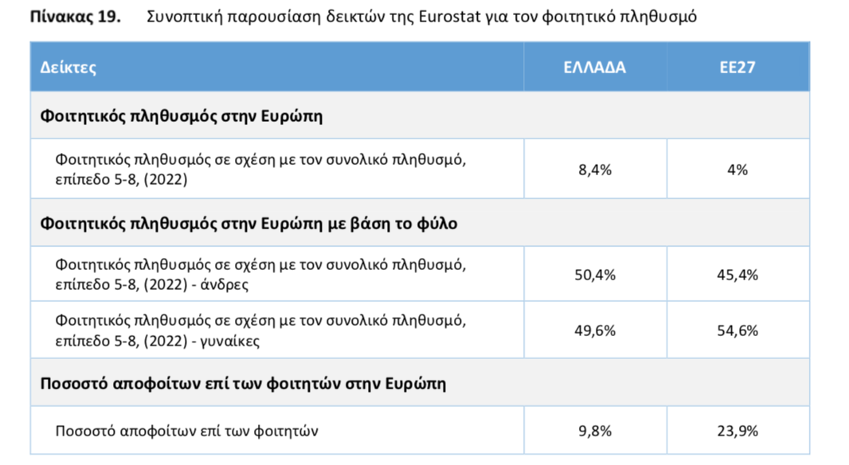Click the 8,4% cell for Greece
Screen dimensions: 849x465
(595, 170)
